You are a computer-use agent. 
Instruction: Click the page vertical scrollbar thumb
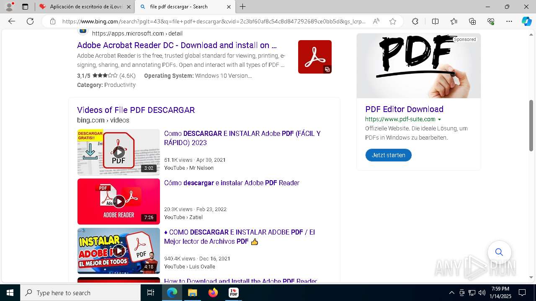tap(531, 125)
